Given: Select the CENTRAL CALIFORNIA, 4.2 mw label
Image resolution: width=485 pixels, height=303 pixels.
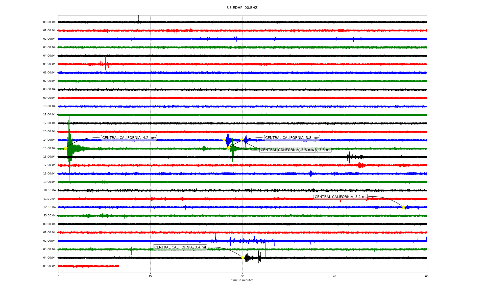Looking at the screenshot, I should click(129, 138).
